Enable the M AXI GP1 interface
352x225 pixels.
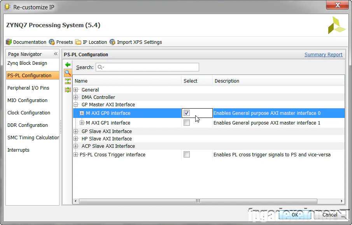click(187, 123)
